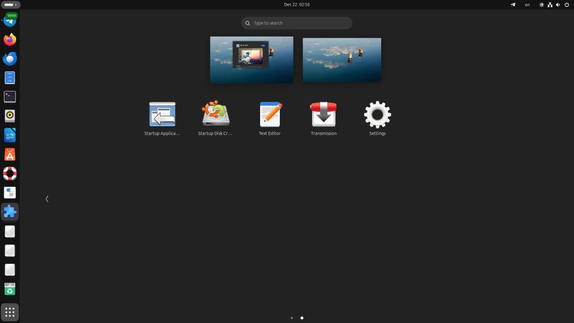Click the Activities pill in top-left corner
The image size is (574, 323).
(x=10, y=4)
